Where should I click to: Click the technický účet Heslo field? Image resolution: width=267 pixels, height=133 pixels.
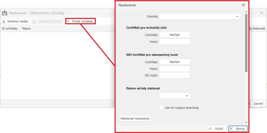click(175, 42)
